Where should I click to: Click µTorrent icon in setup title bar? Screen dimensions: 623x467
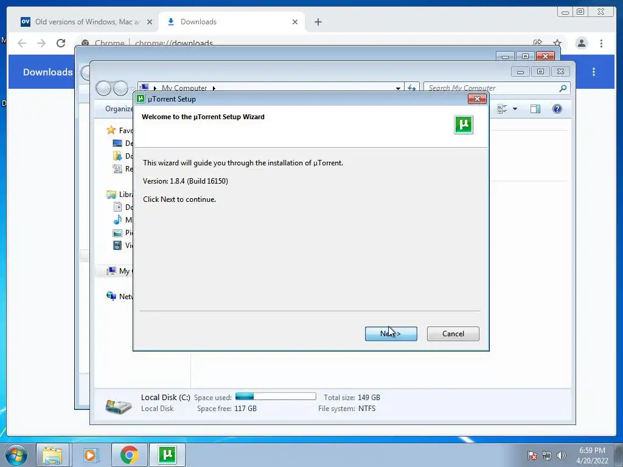tap(141, 99)
